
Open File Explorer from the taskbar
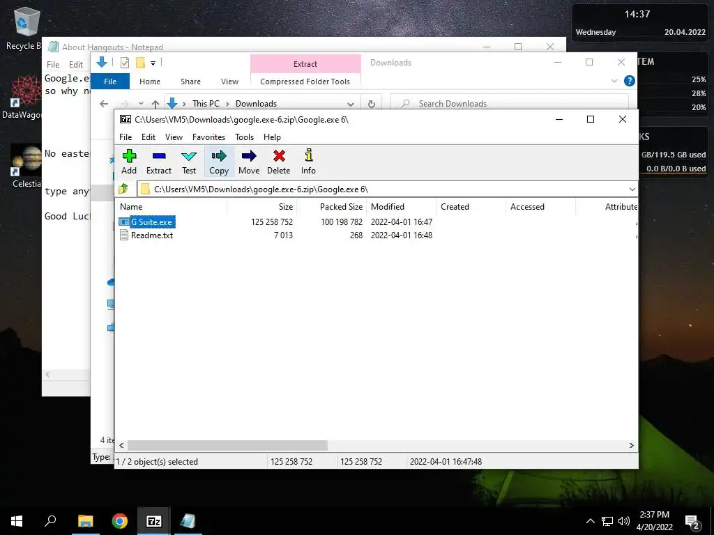click(85, 521)
